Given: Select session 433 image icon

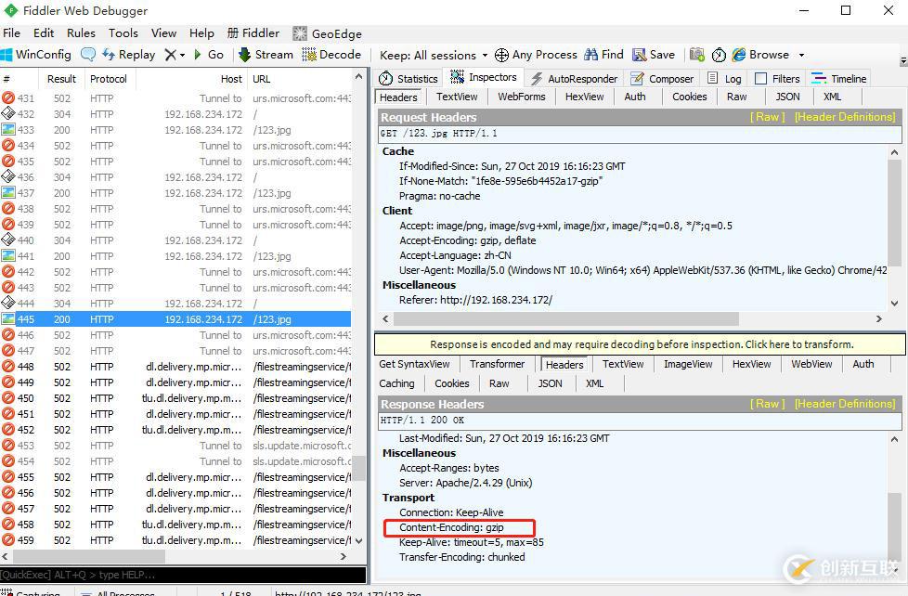Looking at the screenshot, I should (x=8, y=130).
